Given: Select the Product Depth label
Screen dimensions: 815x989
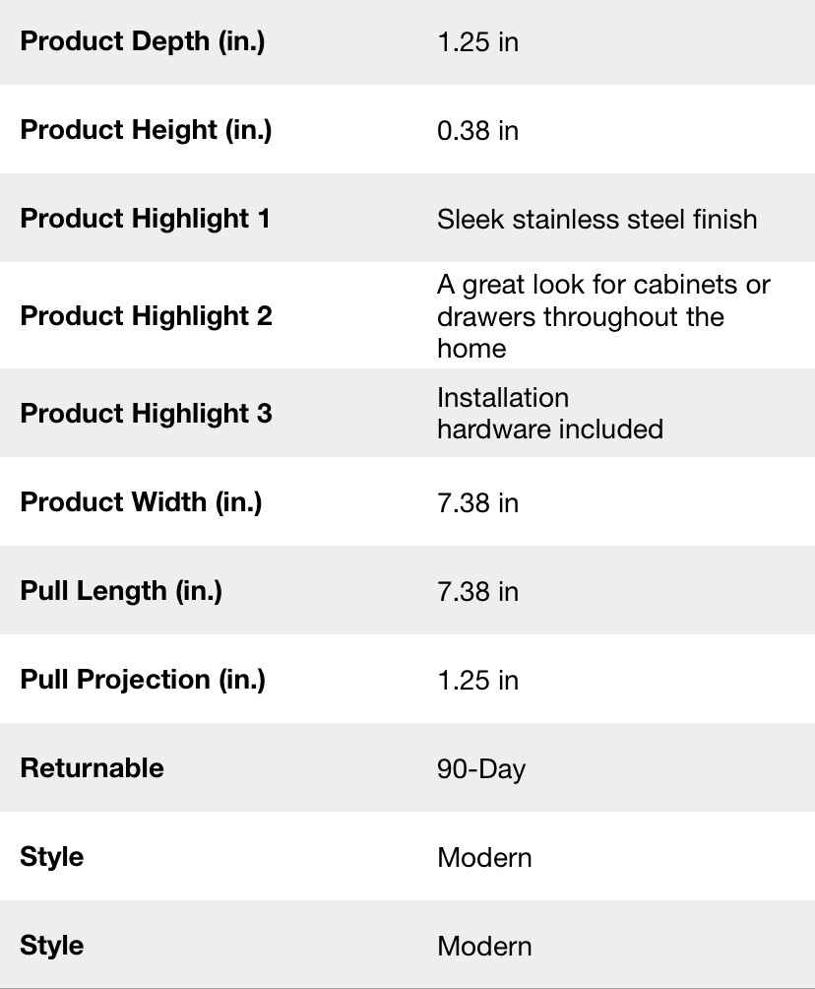Looking at the screenshot, I should point(143,41).
